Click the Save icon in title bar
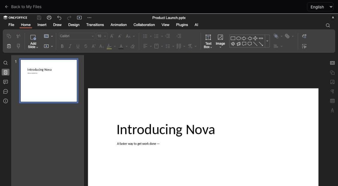The height and width of the screenshot is (186, 338). pos(39,18)
